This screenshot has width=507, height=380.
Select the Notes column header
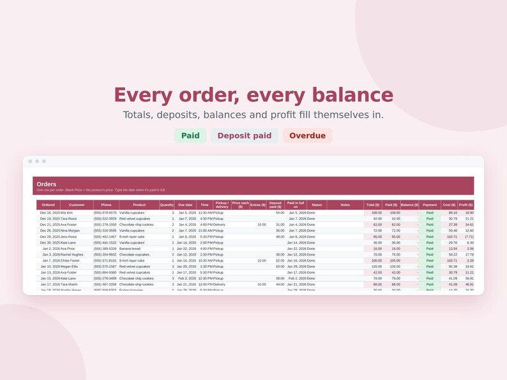point(345,205)
